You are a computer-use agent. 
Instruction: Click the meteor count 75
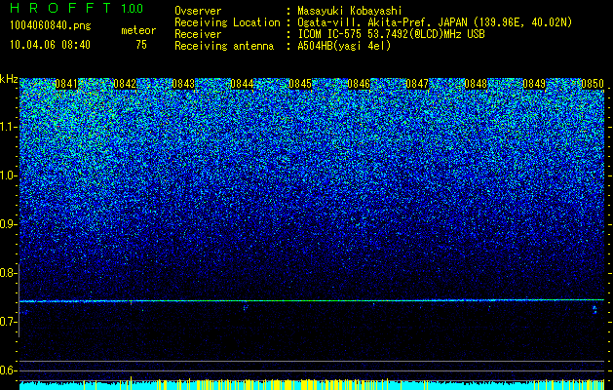coord(141,45)
